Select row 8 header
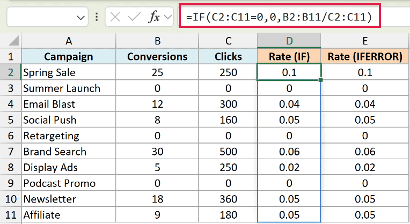This screenshot has height=224, width=410. coord(10,167)
